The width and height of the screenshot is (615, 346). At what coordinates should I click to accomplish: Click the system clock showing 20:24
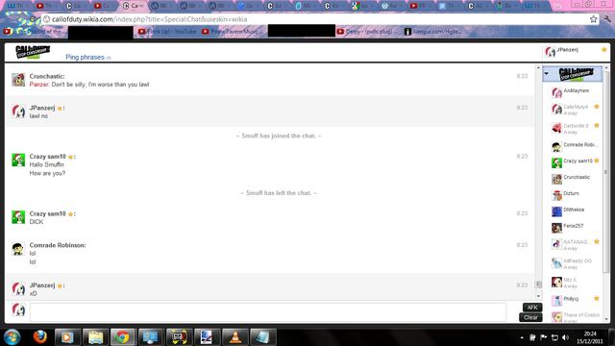point(590,337)
